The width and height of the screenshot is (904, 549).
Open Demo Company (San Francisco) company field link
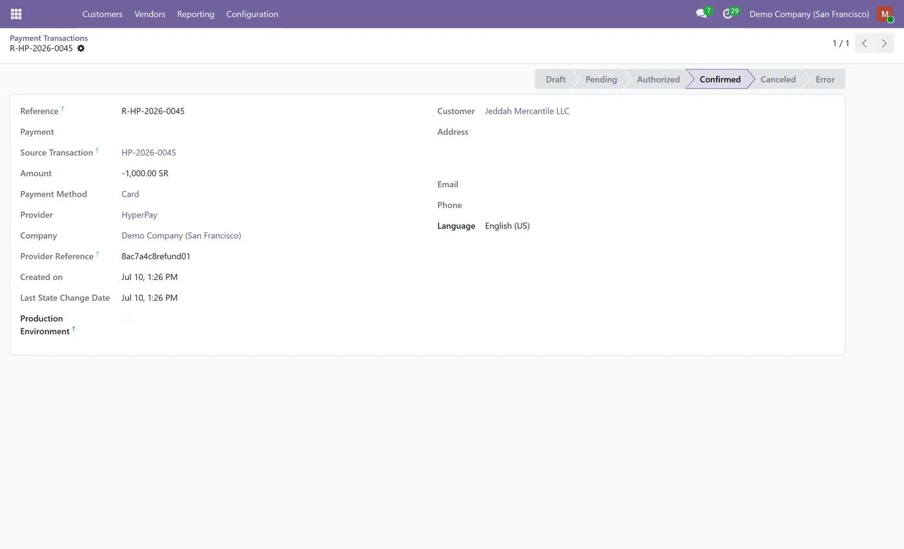[181, 235]
